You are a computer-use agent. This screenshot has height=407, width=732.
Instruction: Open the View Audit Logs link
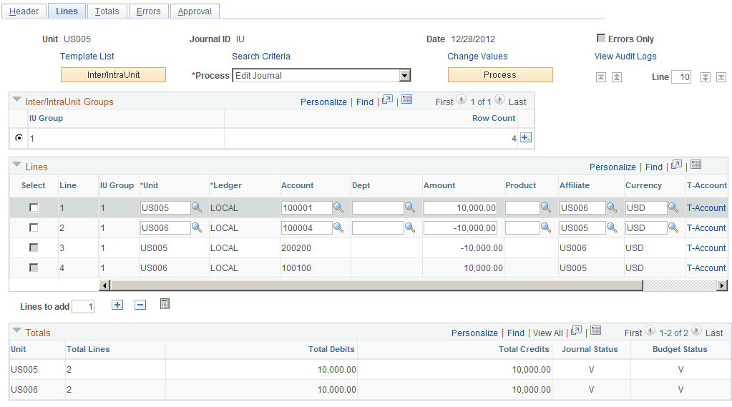pos(625,56)
